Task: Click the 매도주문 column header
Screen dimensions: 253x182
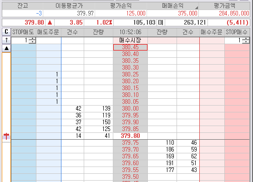Action: coord(48,32)
